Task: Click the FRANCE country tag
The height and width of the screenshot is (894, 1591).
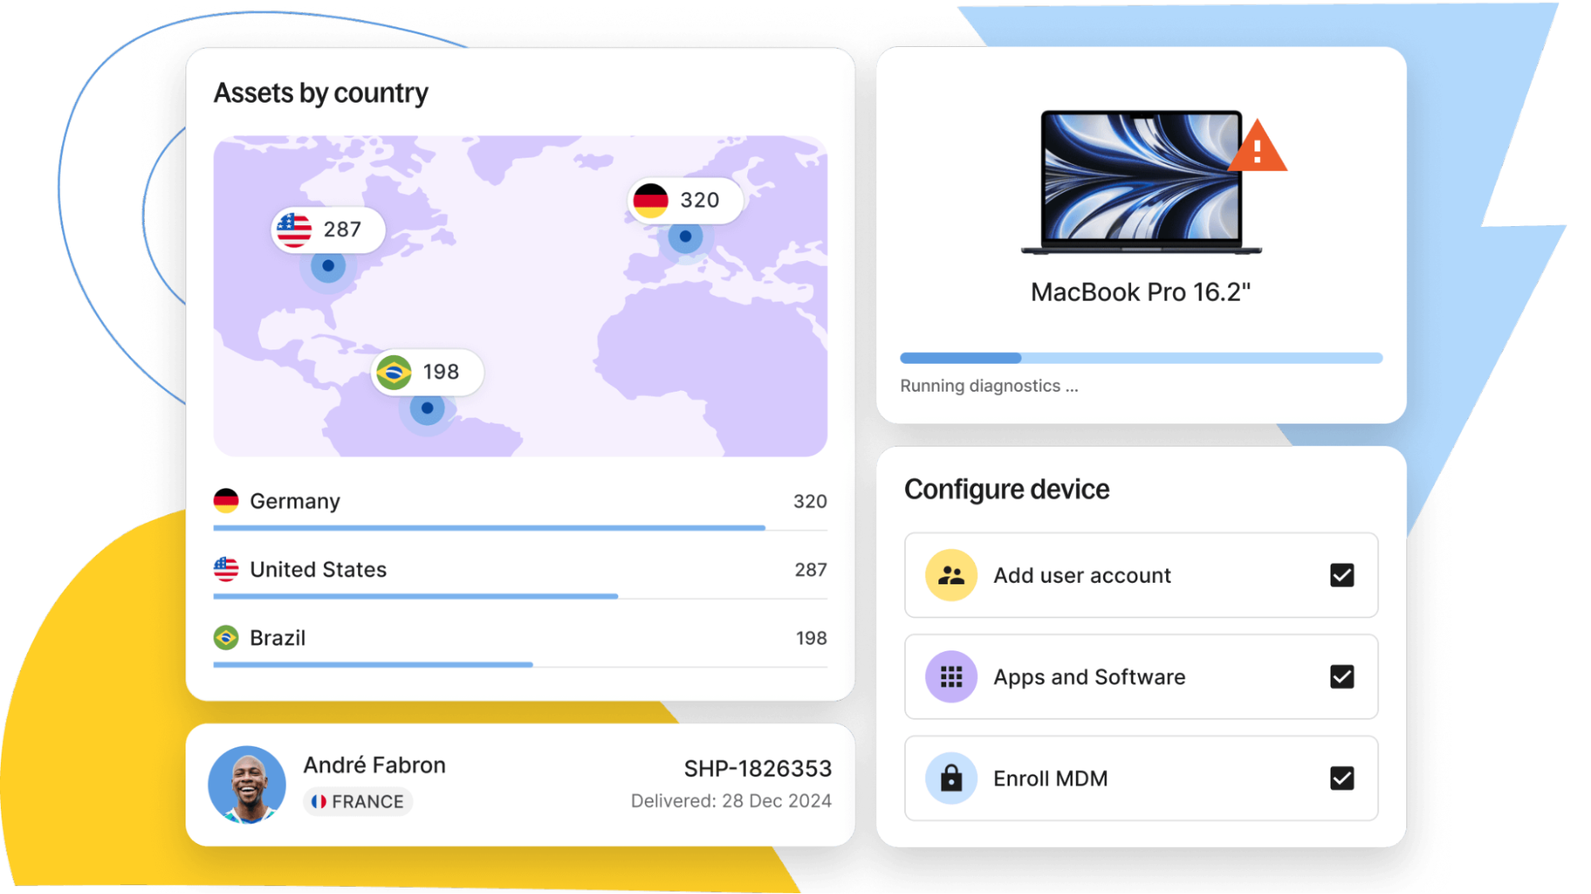Action: 357,802
